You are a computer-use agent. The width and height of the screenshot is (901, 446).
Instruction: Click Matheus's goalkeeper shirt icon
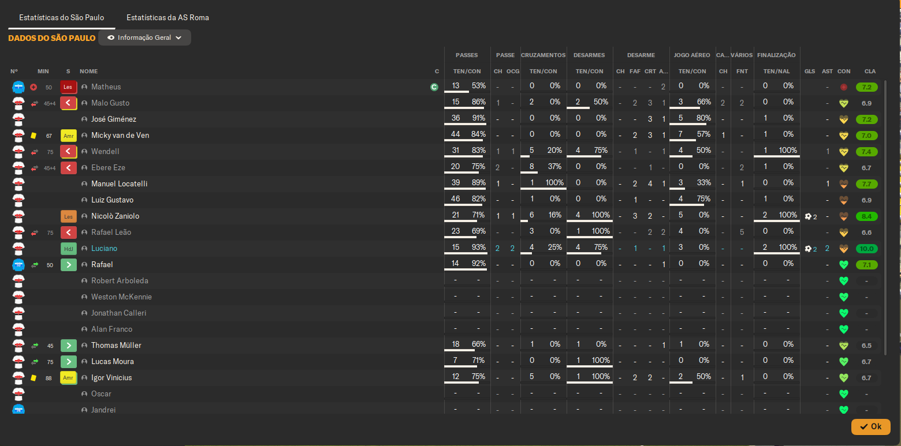tap(18, 87)
